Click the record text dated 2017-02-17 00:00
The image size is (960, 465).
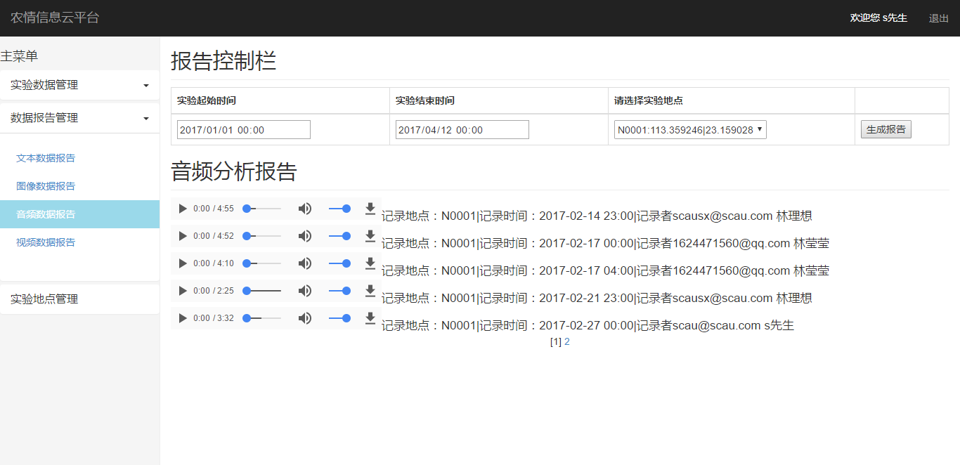click(605, 244)
